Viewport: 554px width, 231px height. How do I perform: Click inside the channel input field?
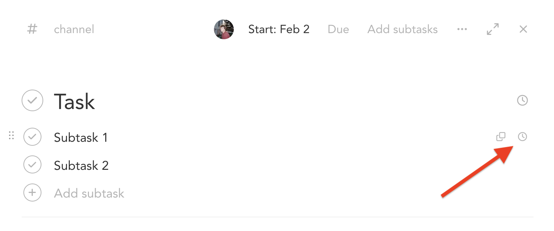coord(74,29)
